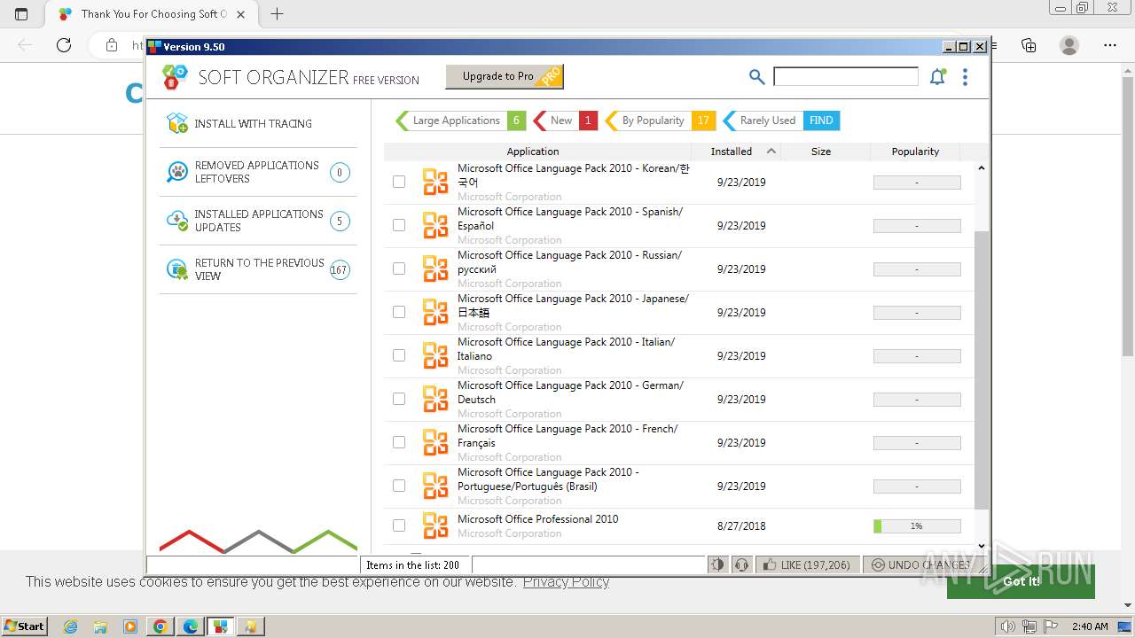Click the Spanish Language Pack Office icon
Viewport: 1135px width, 638px height.
pyautogui.click(x=435, y=225)
